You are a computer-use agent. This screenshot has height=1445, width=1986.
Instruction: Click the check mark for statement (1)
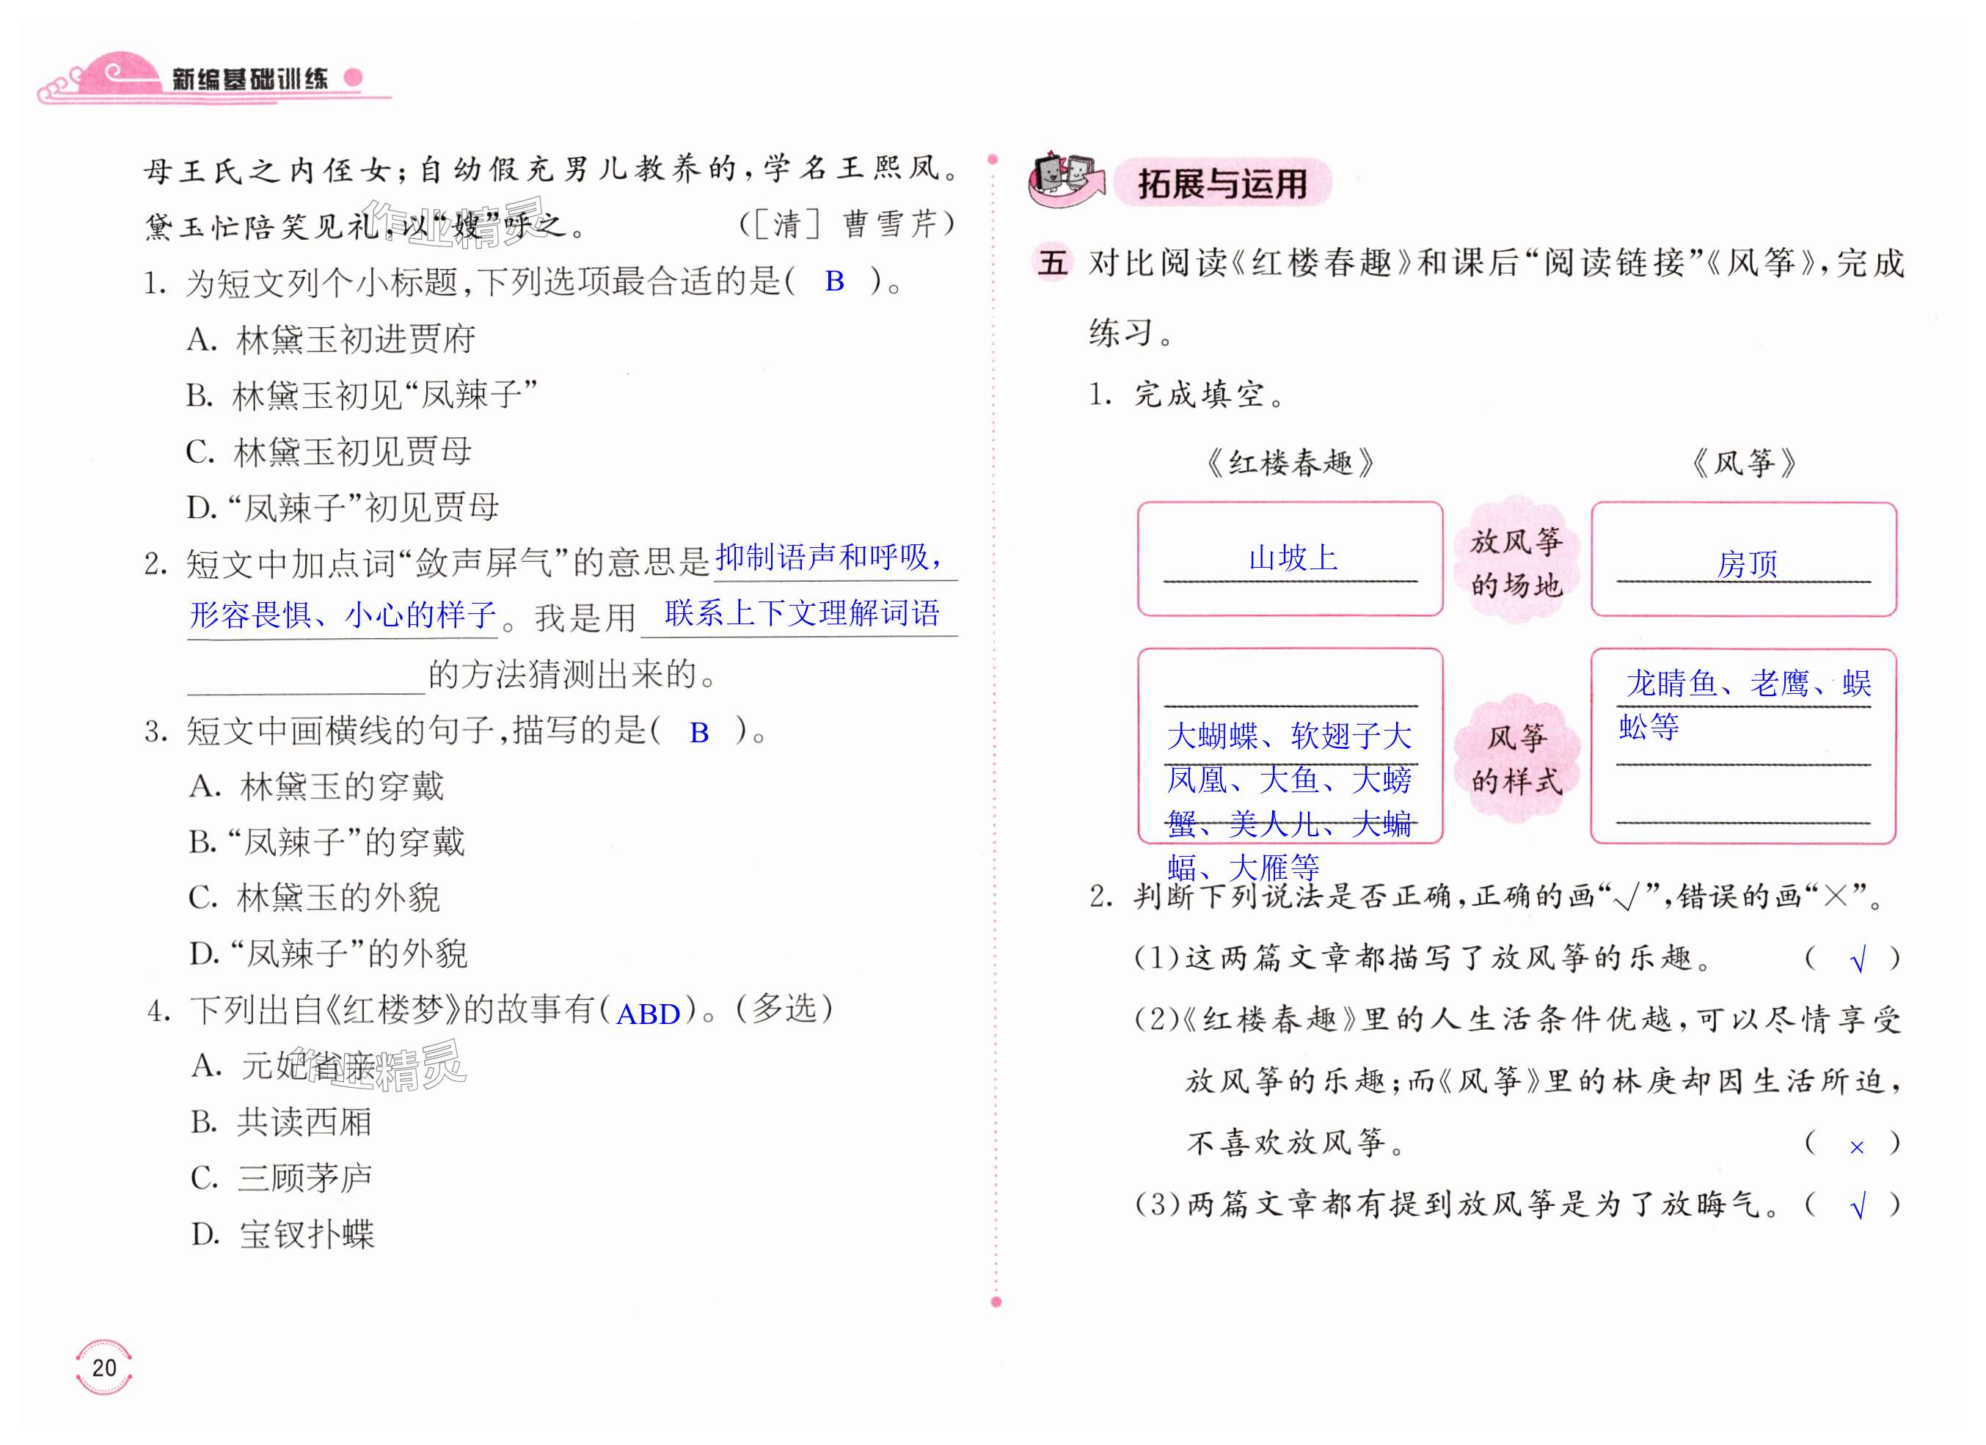click(x=1858, y=960)
